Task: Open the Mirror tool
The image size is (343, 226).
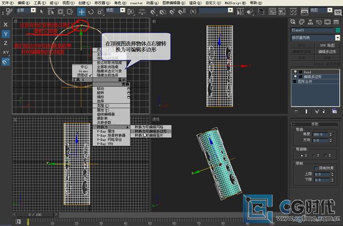Action: coord(240,11)
